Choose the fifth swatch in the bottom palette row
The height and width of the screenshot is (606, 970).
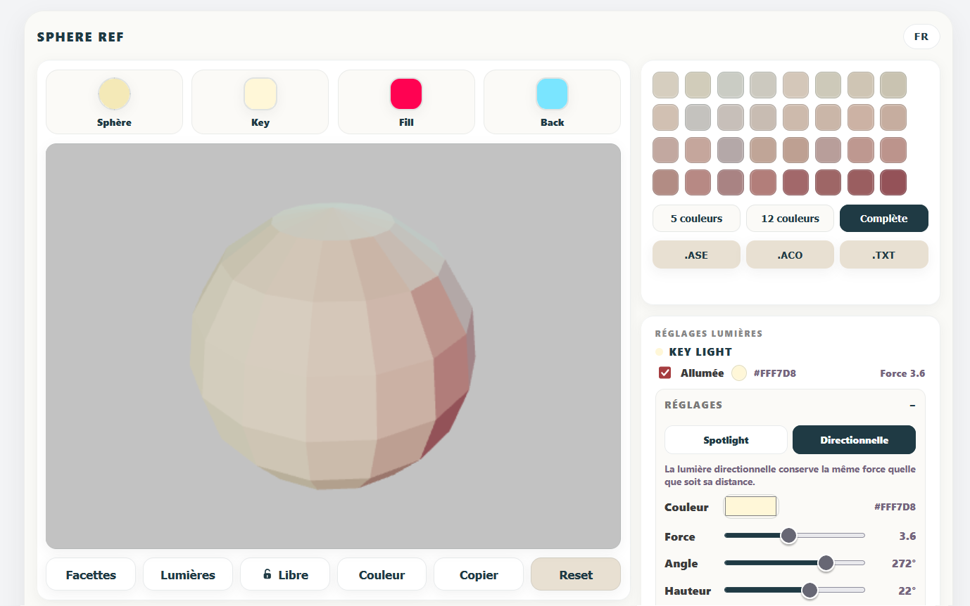coord(795,182)
